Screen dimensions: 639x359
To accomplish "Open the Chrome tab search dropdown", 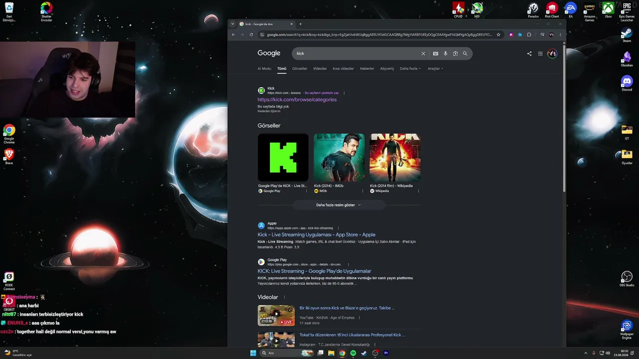I will (233, 24).
